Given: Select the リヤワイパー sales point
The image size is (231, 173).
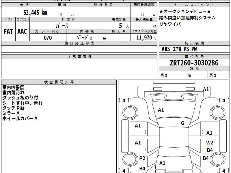Looking at the screenshot, I should coord(172,24).
